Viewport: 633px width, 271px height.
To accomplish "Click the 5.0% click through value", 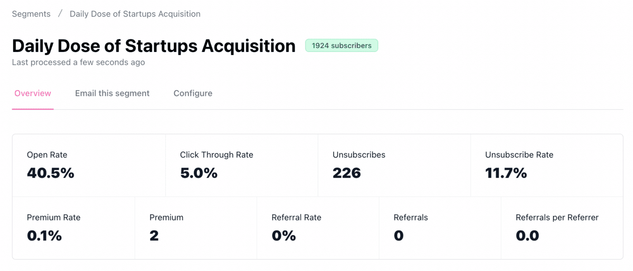I will (x=199, y=173).
